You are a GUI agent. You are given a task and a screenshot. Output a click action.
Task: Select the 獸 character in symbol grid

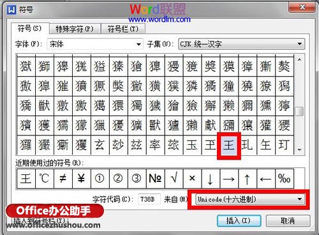pyautogui.click(x=155, y=126)
